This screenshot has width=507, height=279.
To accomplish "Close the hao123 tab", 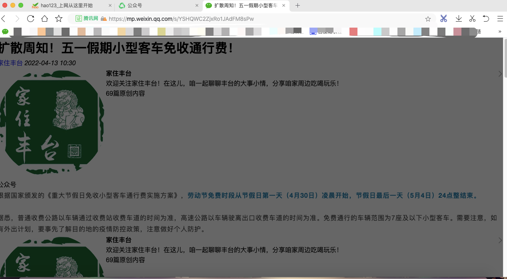I will click(110, 6).
